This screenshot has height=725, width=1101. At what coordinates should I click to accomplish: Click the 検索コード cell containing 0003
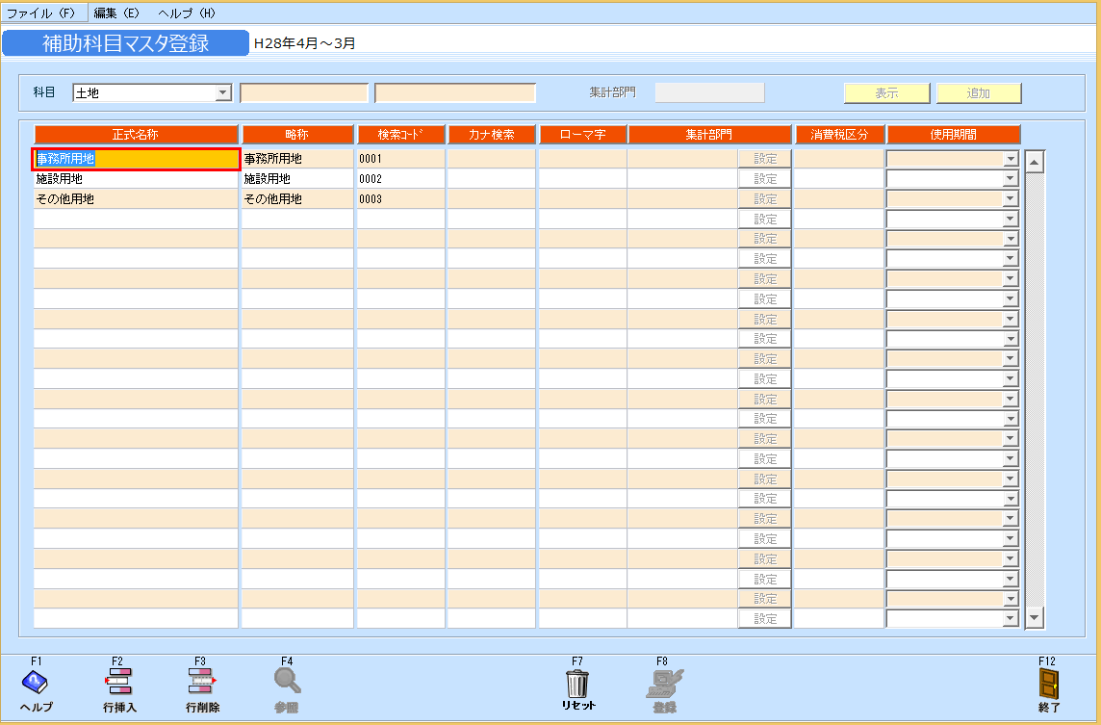[400, 199]
